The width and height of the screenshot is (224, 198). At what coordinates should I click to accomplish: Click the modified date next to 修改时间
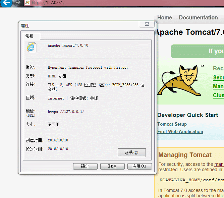(58, 149)
